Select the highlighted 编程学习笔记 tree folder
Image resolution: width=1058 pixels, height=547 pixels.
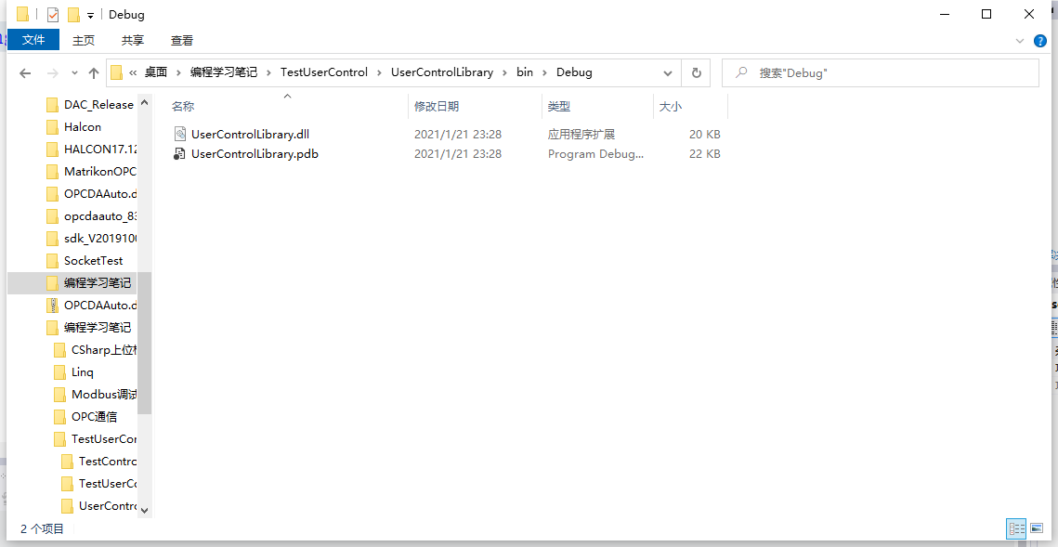(x=72, y=282)
